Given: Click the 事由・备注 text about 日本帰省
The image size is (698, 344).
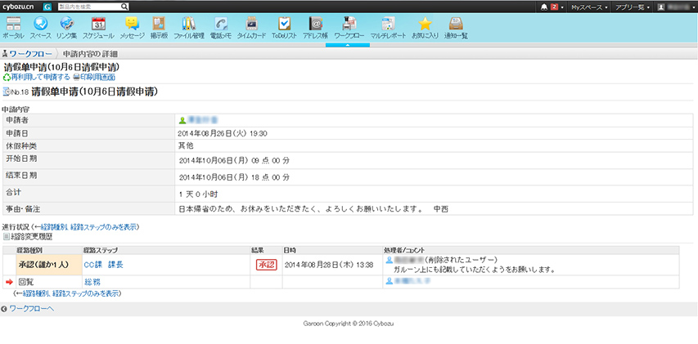Looking at the screenshot, I should [313, 209].
